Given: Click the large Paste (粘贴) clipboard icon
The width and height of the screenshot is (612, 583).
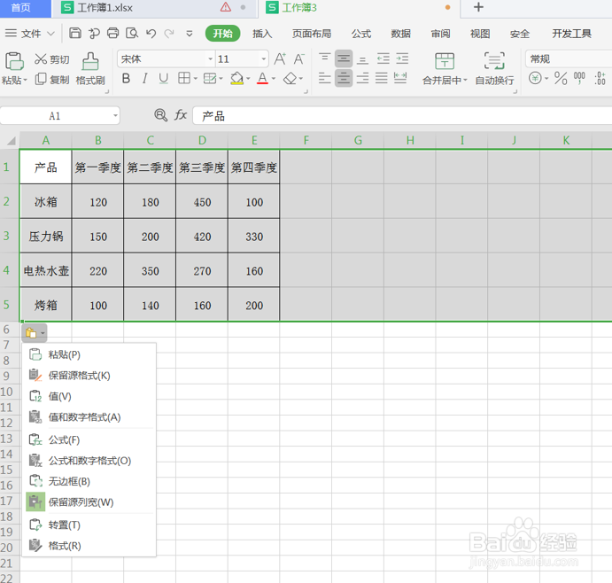Looking at the screenshot, I should (x=14, y=61).
